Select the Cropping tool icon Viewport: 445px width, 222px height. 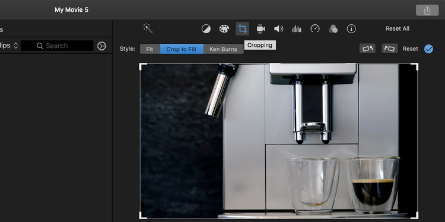pyautogui.click(x=242, y=28)
